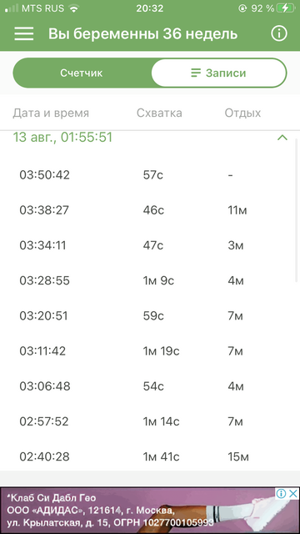Close the Adidas ad banner
The image size is (300, 534).
click(292, 493)
